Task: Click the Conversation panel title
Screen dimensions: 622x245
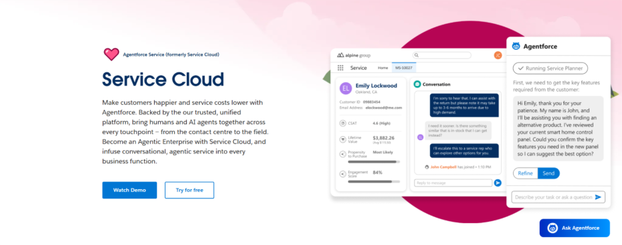Action: click(x=437, y=84)
